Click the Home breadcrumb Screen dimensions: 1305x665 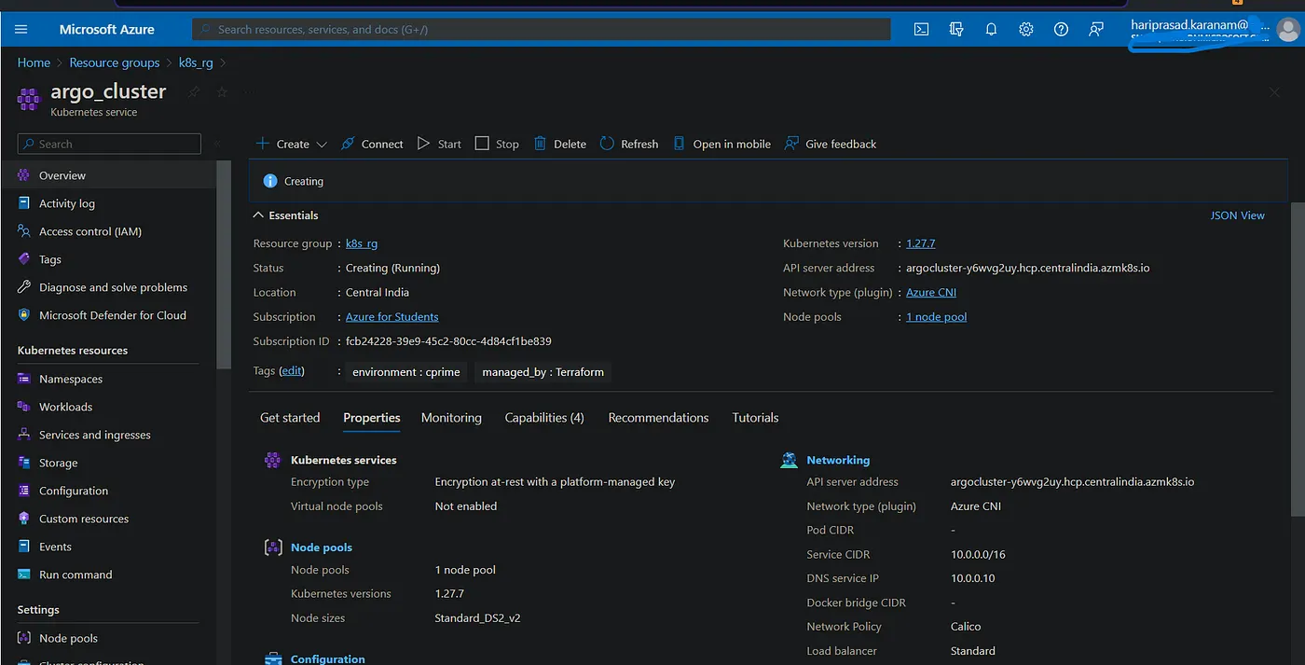pos(34,62)
